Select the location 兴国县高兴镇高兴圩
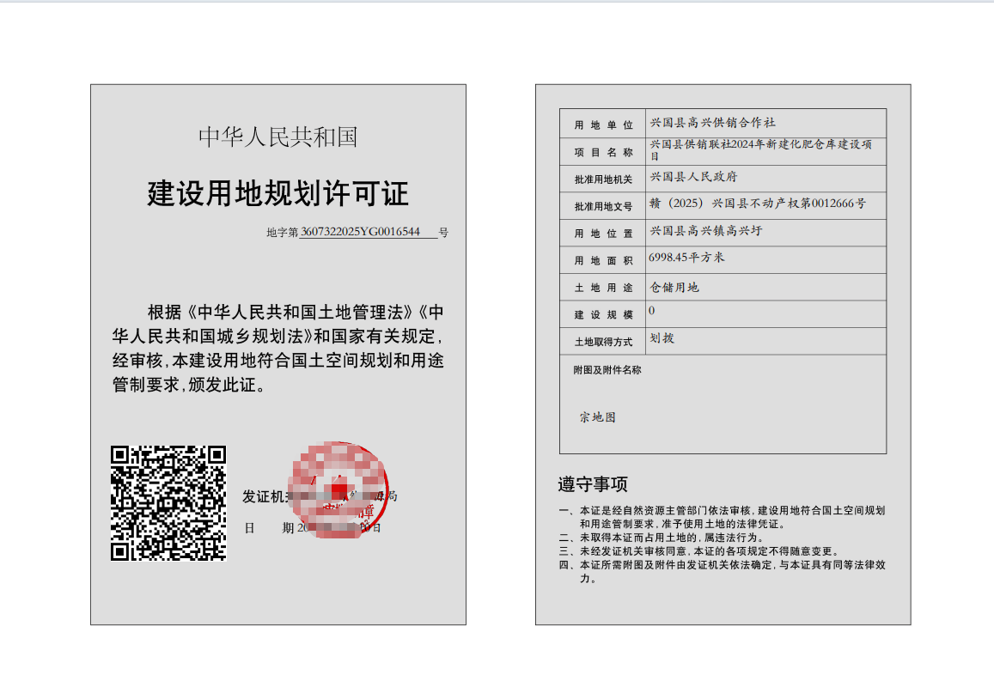This screenshot has width=994, height=699. coord(706,231)
